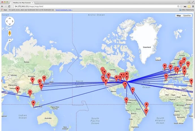Screen dimensions: 195x131
Task: Click the zoom out minus button
Action: (10, 77)
